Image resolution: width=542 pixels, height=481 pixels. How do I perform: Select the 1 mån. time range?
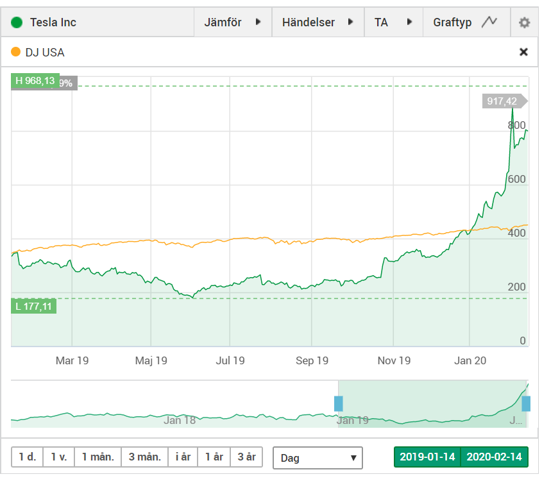(x=98, y=457)
